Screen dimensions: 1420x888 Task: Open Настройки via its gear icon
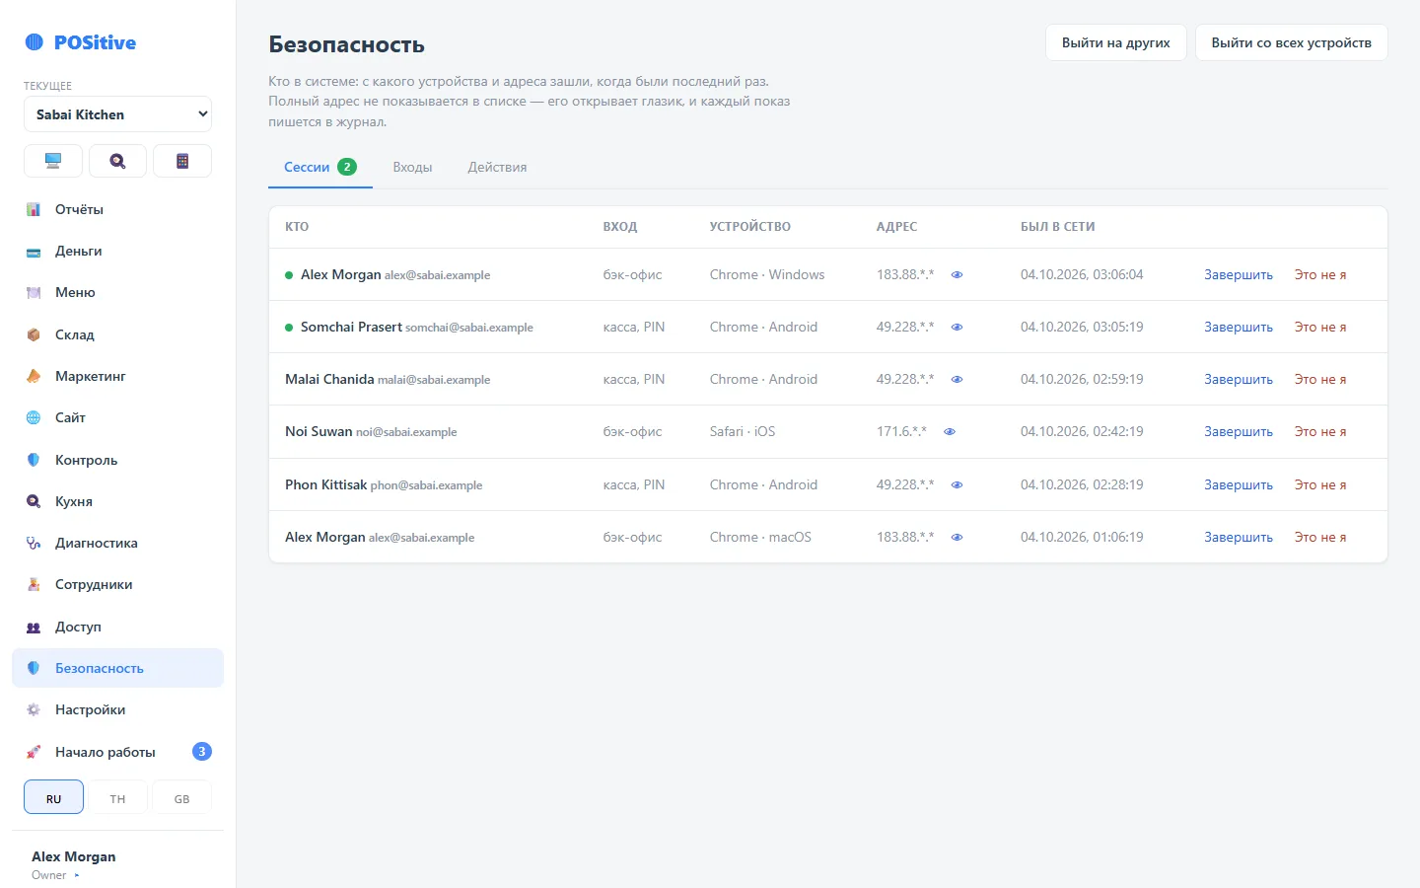(34, 709)
